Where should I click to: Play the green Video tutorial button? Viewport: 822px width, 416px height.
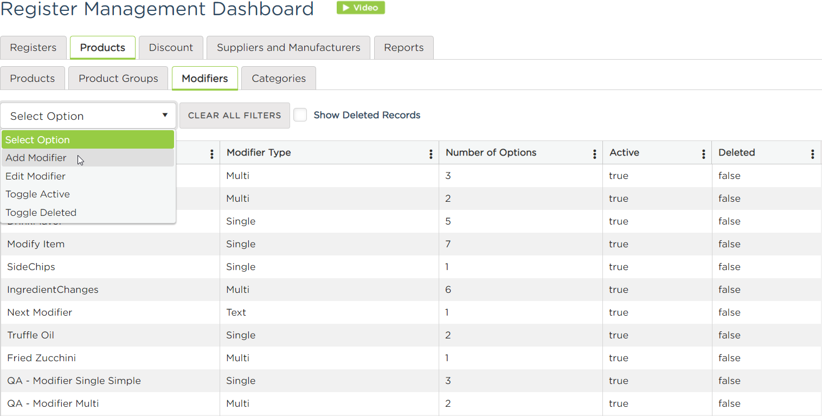coord(361,8)
